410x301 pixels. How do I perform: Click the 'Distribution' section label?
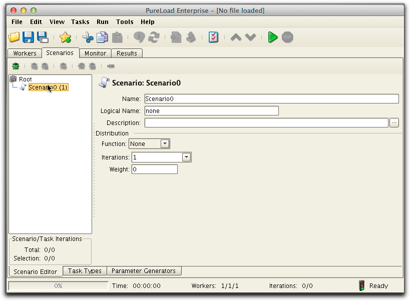[x=112, y=133]
